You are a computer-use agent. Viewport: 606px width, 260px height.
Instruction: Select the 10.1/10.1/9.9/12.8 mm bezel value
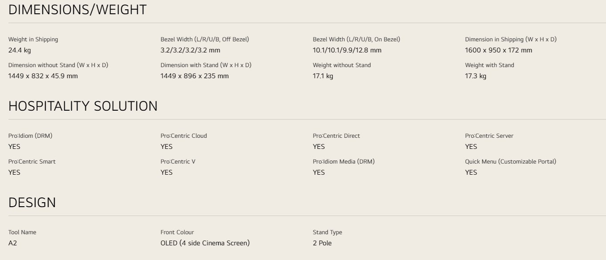347,50
